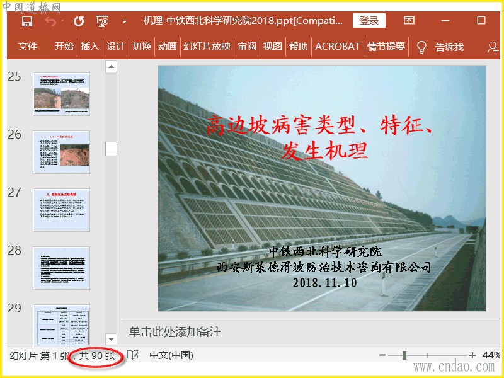Click the 44% zoom level

[x=491, y=355]
